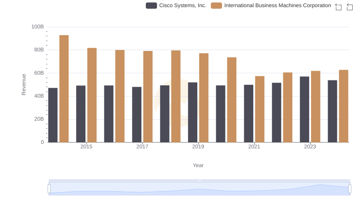Click the right handle of the zoom slider
This screenshot has height=206, width=358.
[350, 189]
